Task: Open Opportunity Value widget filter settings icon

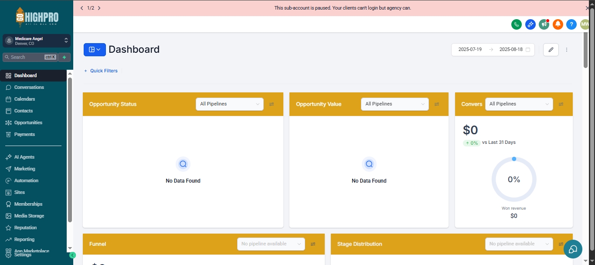Action: pos(437,104)
